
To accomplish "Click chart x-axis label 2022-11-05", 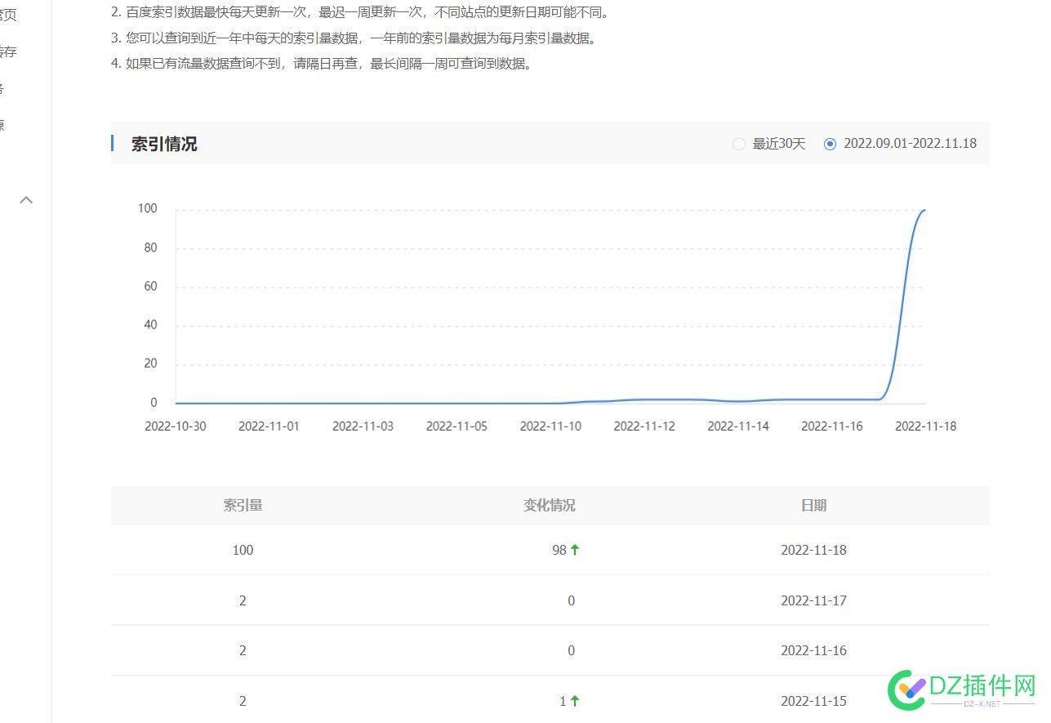I will tap(456, 426).
